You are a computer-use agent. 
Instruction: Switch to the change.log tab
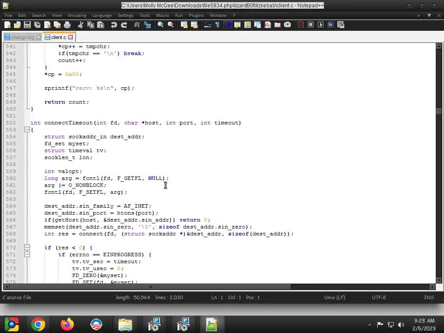pyautogui.click(x=23, y=37)
